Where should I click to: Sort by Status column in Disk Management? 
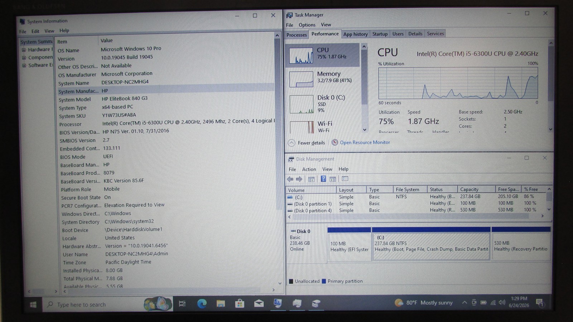tap(442, 189)
